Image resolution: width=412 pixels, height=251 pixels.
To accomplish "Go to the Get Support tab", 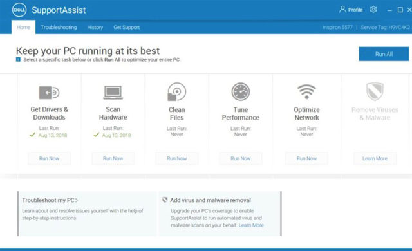I will (127, 27).
